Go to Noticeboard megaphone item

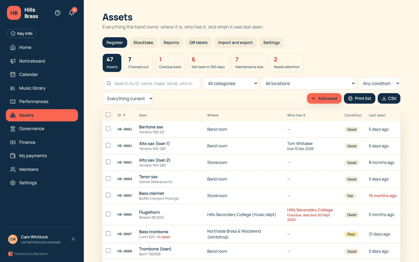tap(42, 61)
